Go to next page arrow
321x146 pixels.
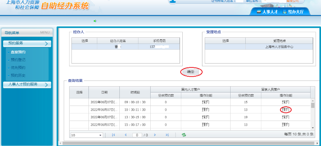(155, 135)
